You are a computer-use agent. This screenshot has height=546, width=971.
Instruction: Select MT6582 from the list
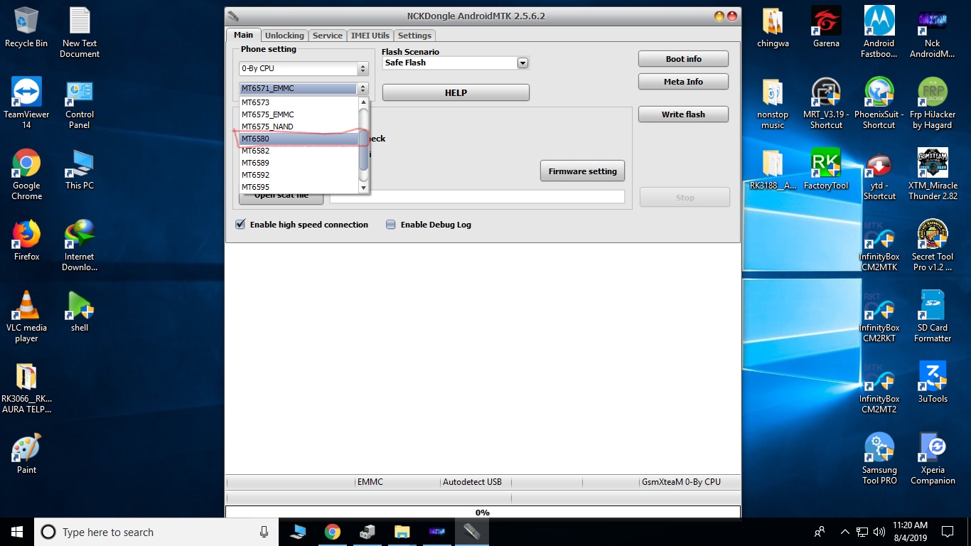pos(298,151)
